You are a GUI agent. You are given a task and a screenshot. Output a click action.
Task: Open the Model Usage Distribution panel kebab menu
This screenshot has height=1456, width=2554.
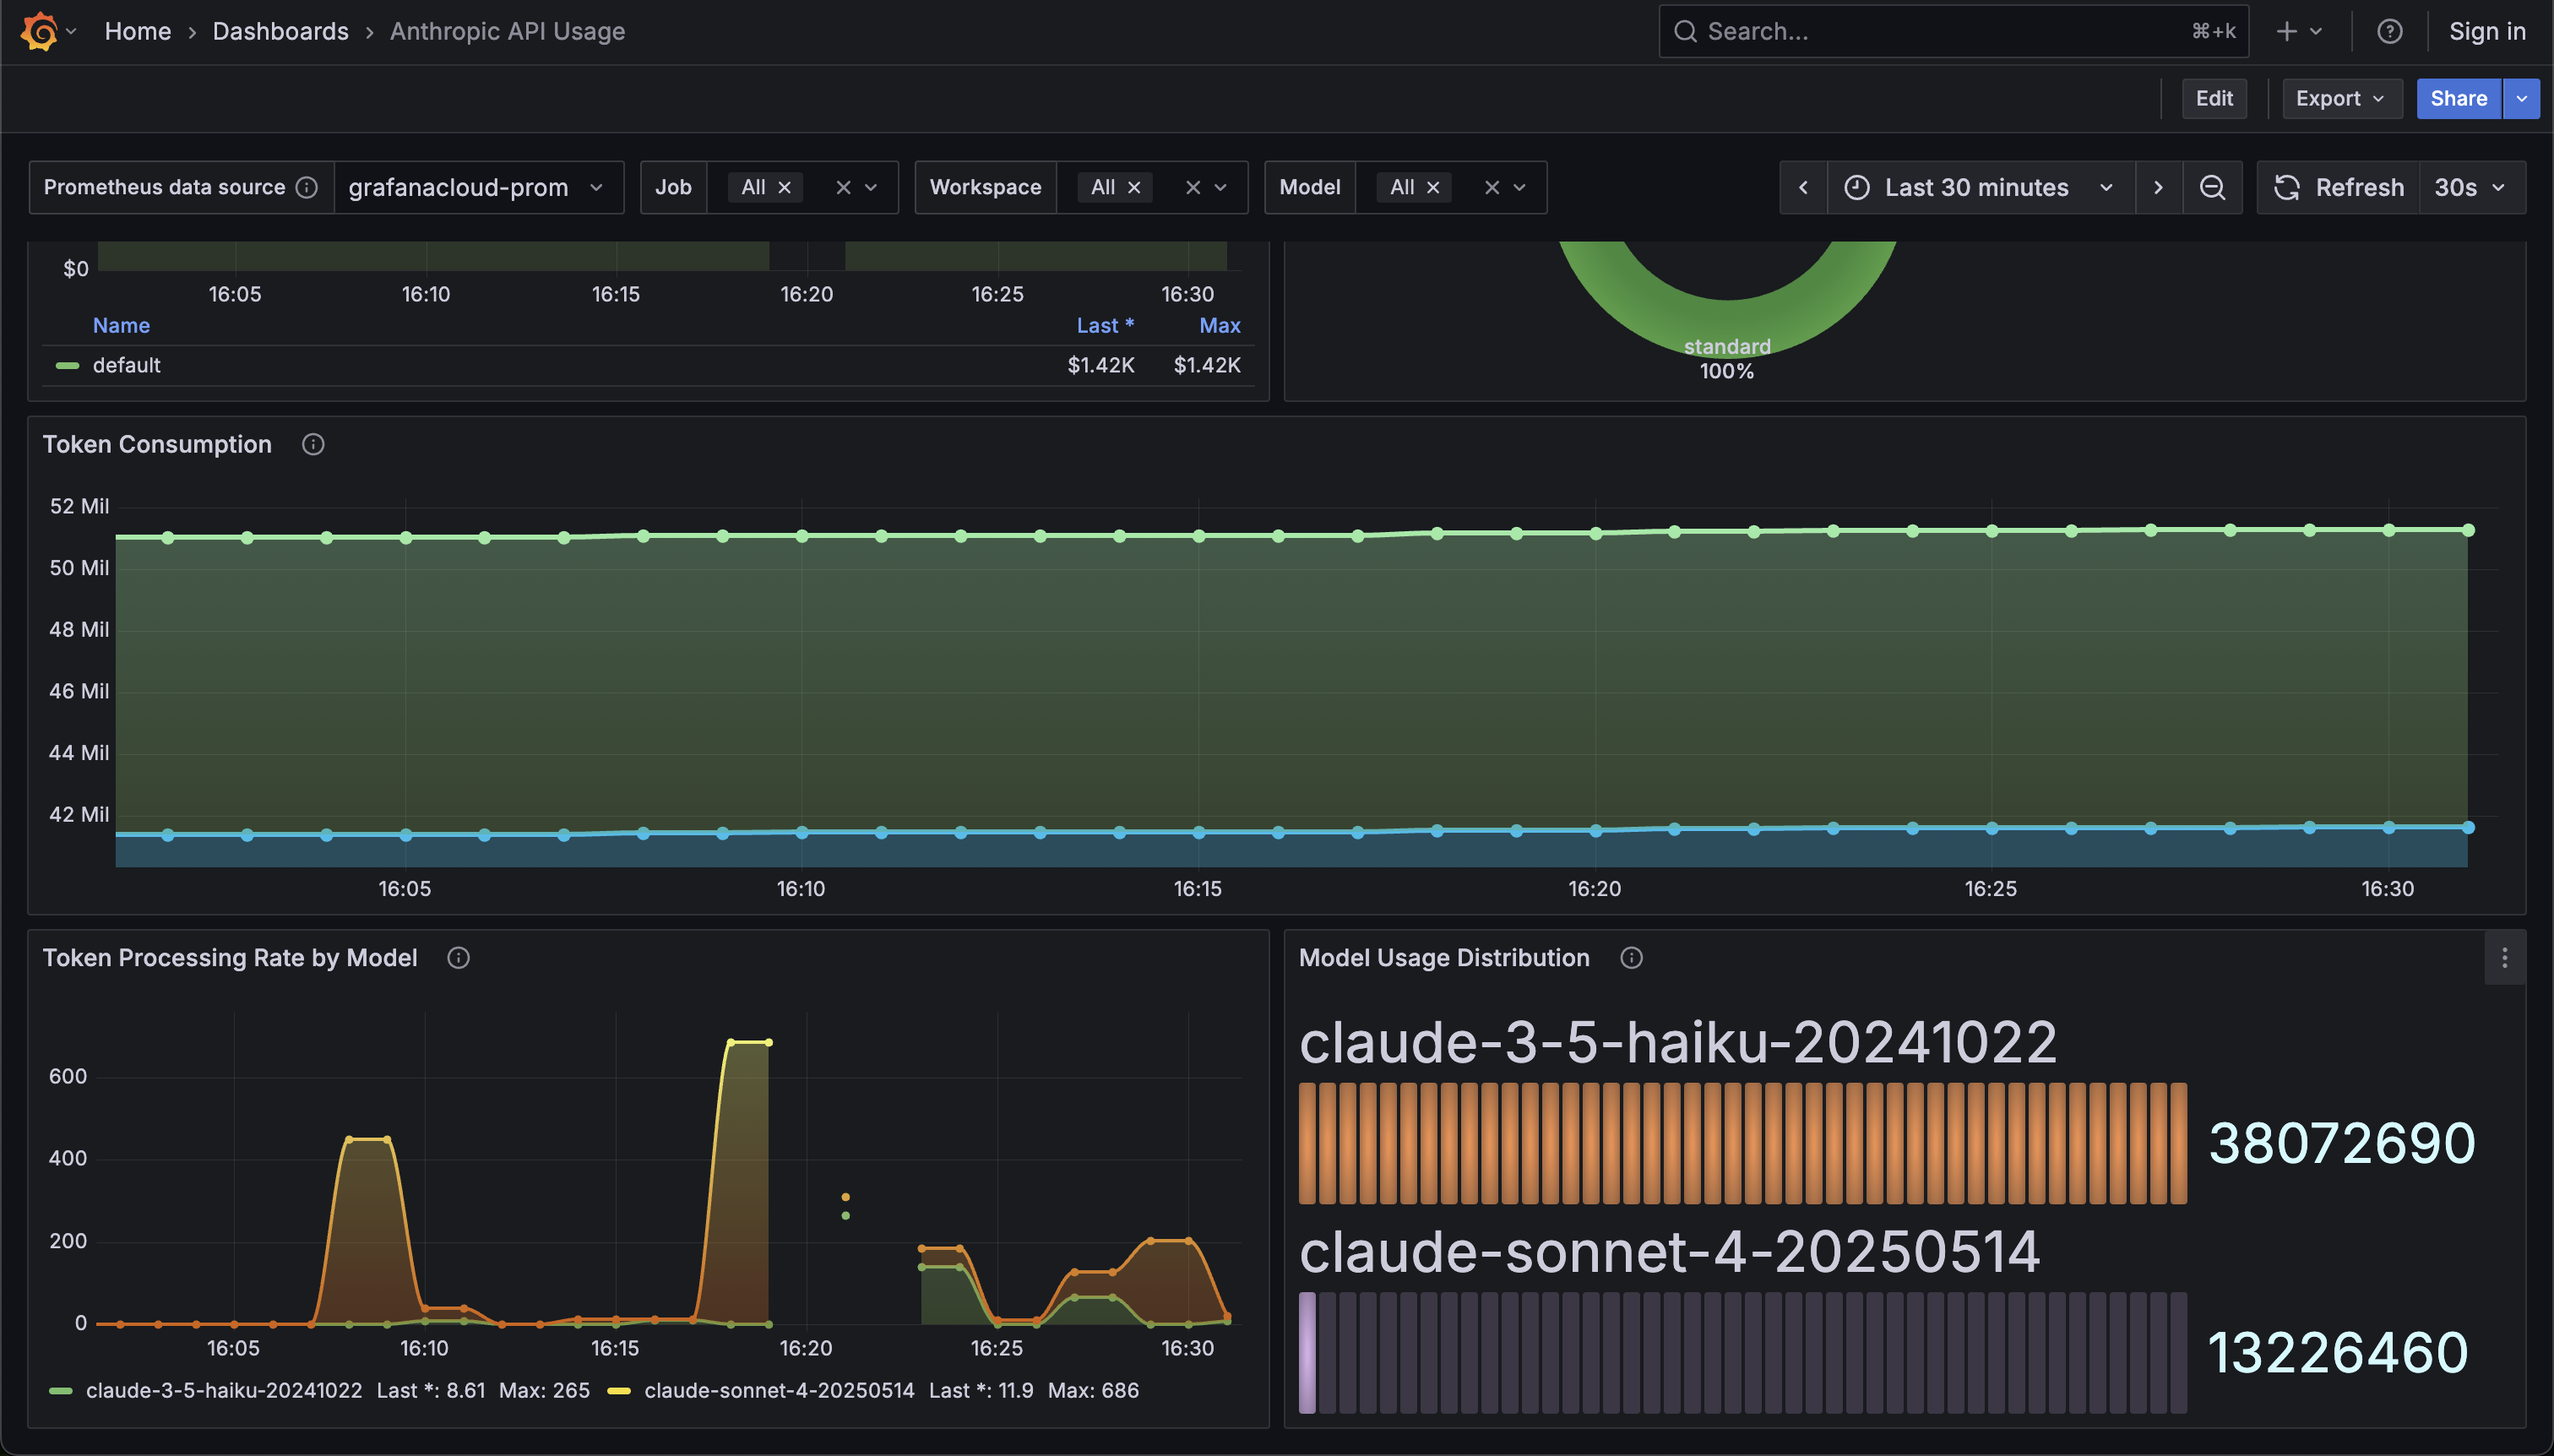pos(2504,957)
